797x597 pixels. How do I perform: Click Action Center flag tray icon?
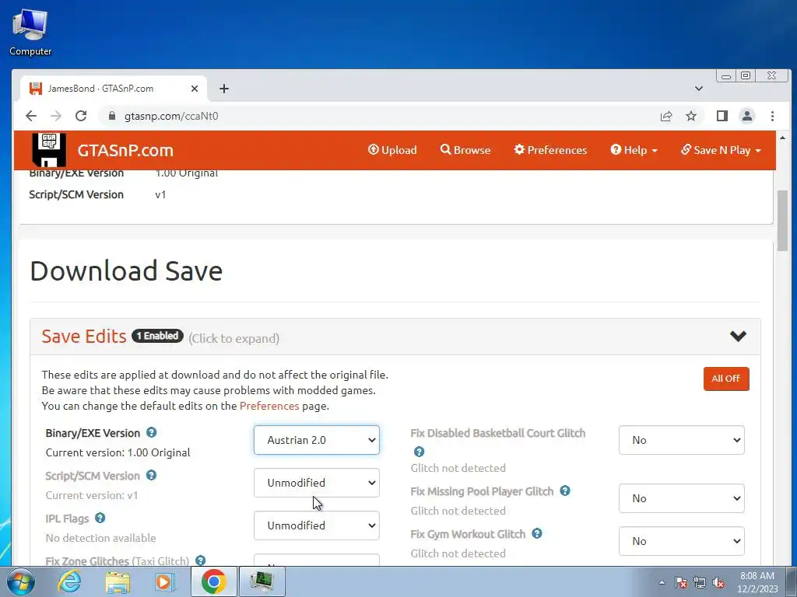click(681, 582)
